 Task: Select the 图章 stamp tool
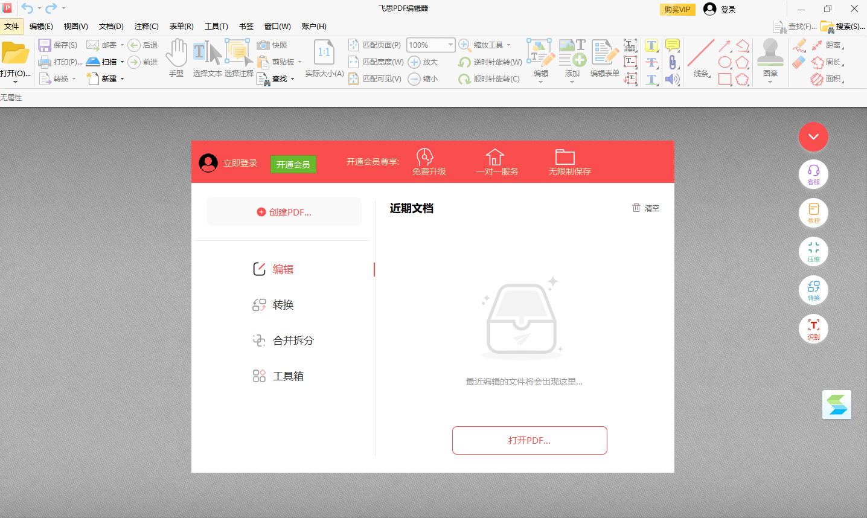pyautogui.click(x=770, y=57)
